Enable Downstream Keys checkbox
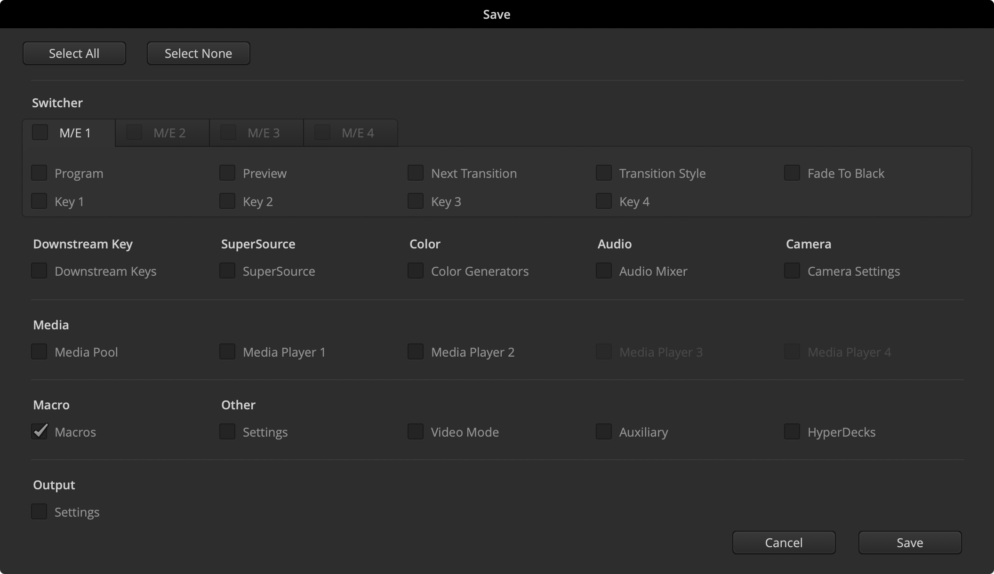 click(x=40, y=271)
